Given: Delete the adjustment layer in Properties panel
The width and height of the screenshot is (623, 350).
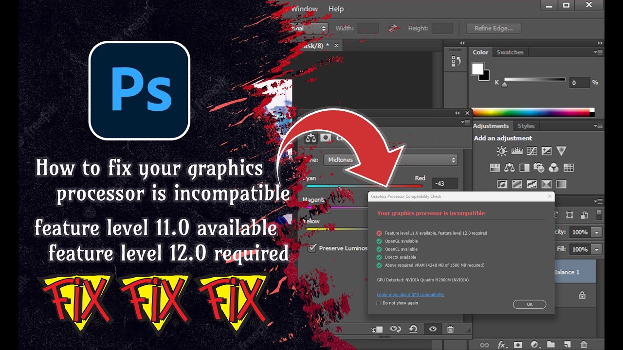Looking at the screenshot, I should tap(450, 329).
